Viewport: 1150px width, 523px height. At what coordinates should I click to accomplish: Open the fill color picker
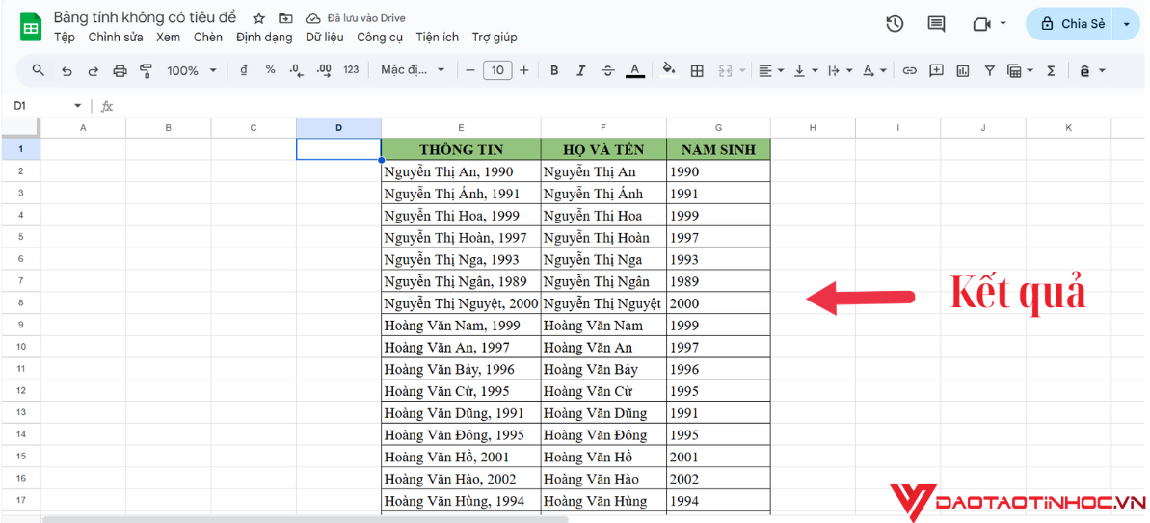668,69
